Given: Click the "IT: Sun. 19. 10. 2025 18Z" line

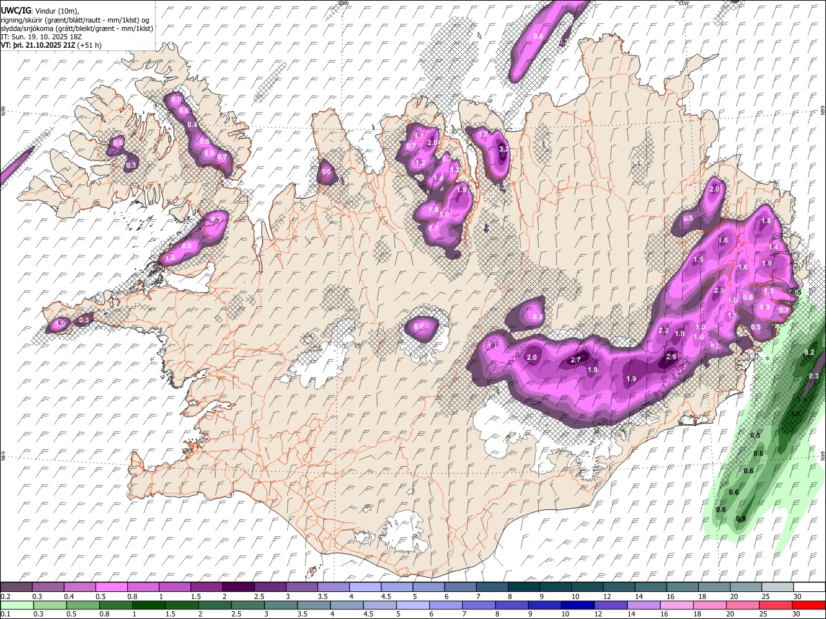Looking at the screenshot, I should (x=41, y=37).
